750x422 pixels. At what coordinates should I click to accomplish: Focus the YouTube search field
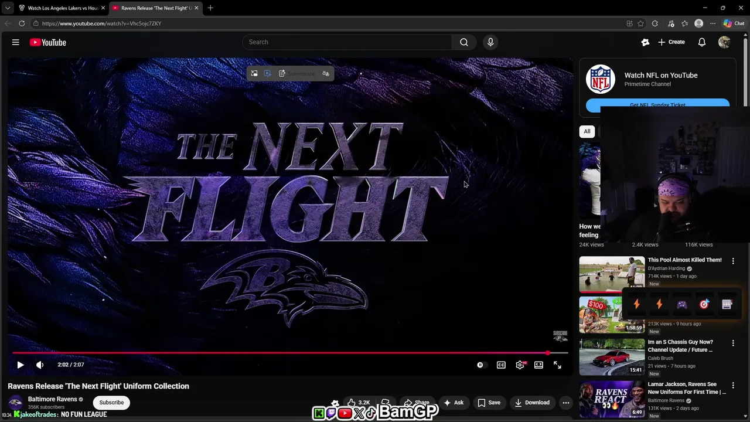[347, 42]
